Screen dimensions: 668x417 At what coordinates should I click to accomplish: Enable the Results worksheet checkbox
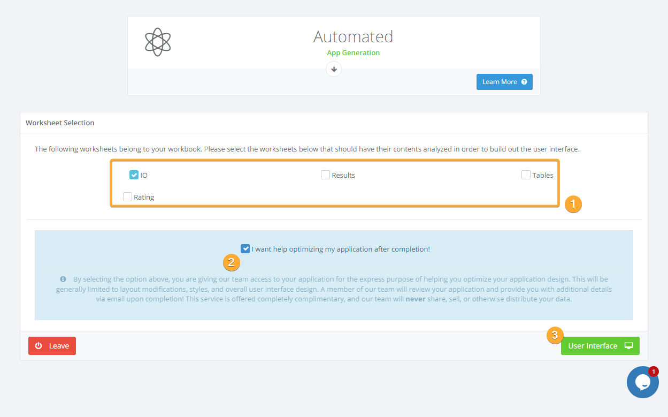(x=325, y=175)
